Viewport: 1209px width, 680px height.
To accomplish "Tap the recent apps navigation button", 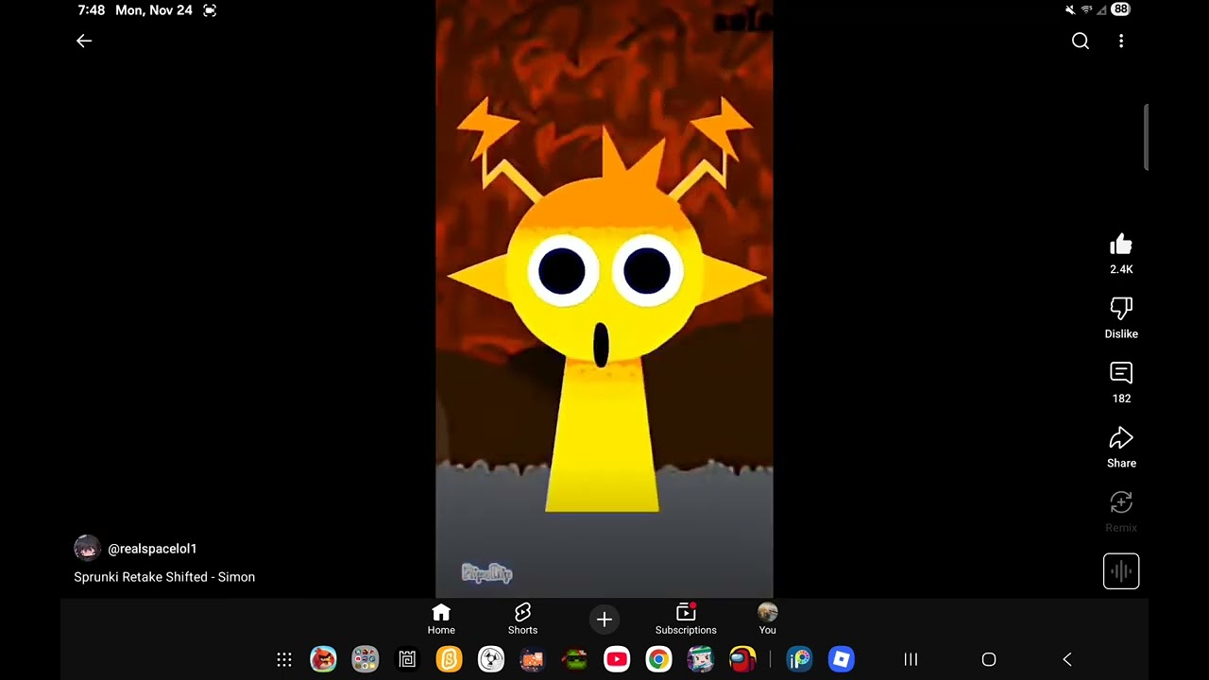I will pos(911,659).
